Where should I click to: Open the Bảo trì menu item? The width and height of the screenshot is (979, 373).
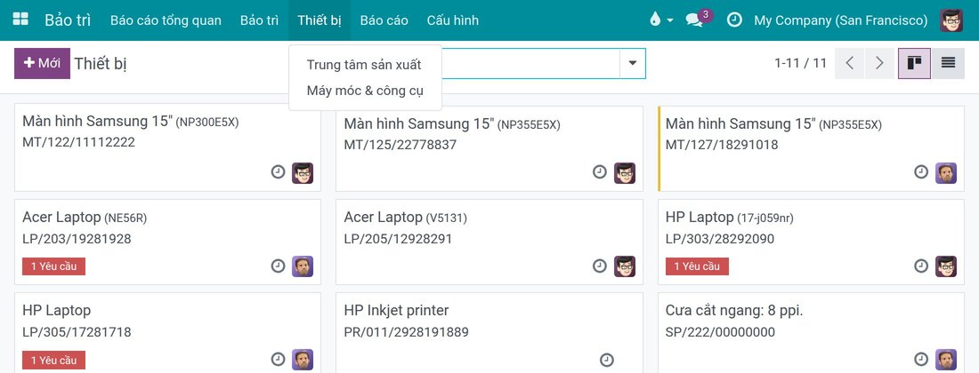[x=259, y=20]
